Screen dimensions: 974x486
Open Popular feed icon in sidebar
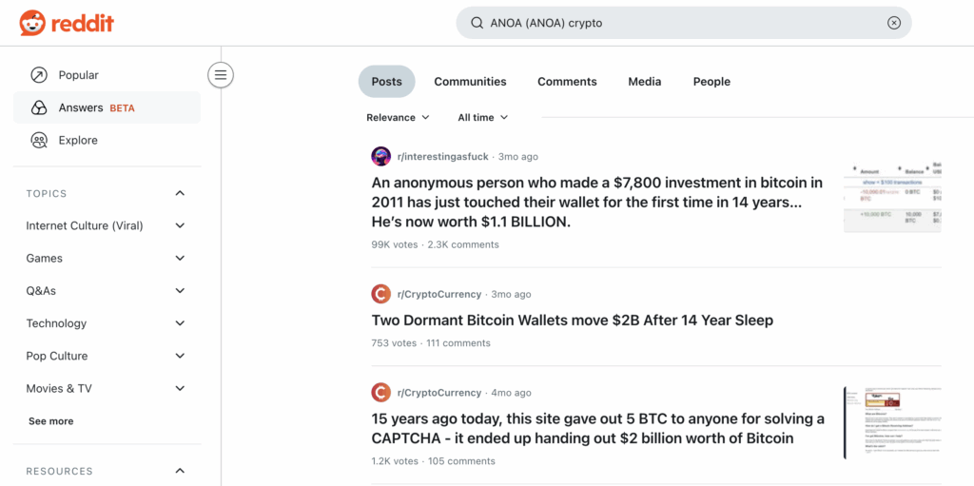click(39, 75)
